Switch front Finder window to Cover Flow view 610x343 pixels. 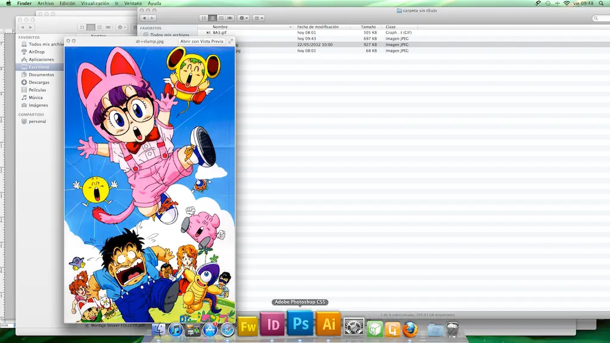(x=230, y=18)
